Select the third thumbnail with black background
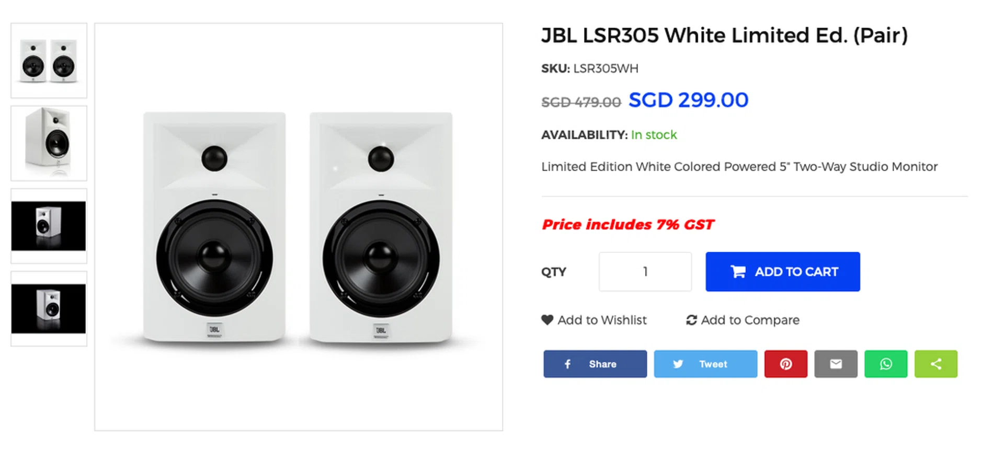Screen dimensions: 1004x450 (x=49, y=226)
